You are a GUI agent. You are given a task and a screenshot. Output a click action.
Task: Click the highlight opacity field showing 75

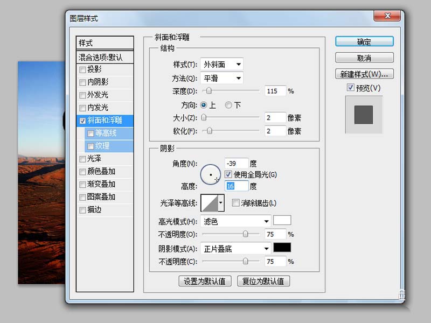[x=275, y=234]
